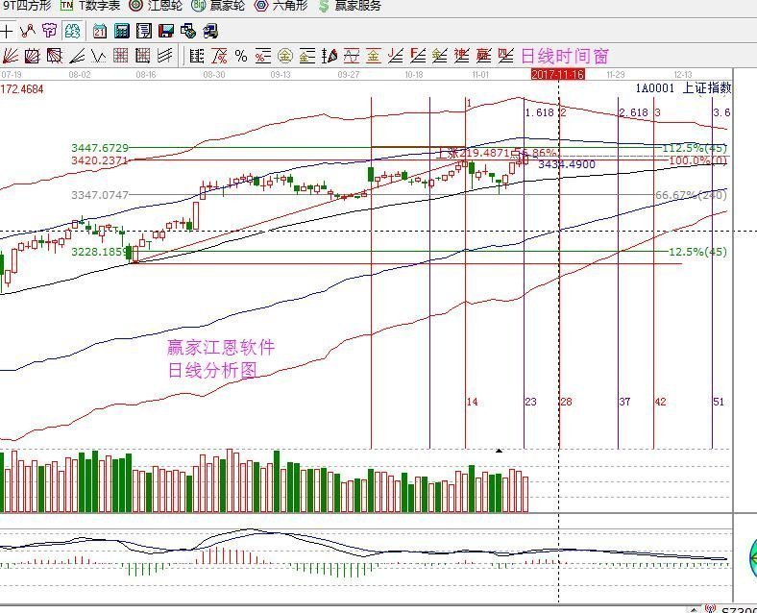Select the Gann box with fan tool
The image size is (757, 613).
32,56
